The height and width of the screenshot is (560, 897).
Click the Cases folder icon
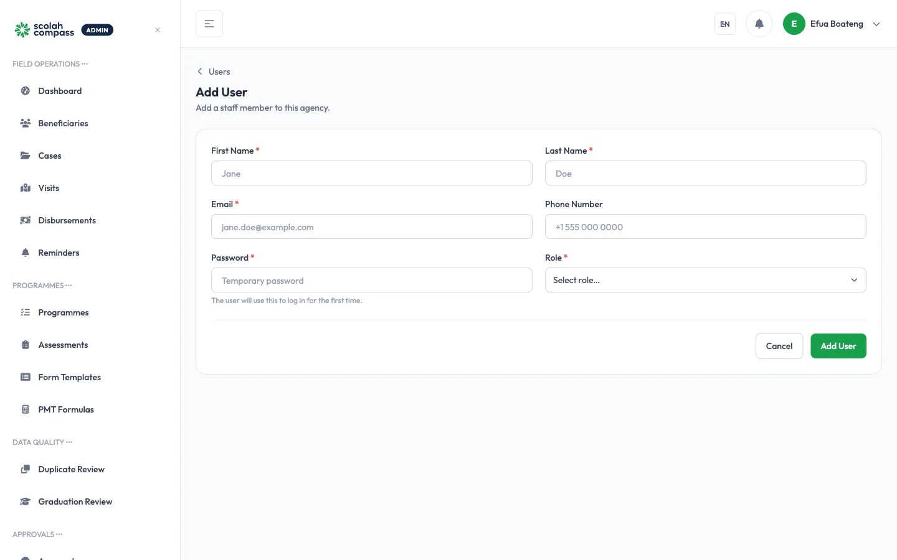point(26,156)
